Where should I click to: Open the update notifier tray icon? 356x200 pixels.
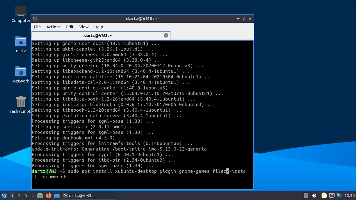click(339, 195)
